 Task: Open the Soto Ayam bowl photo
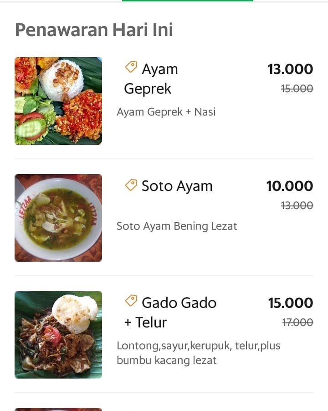[x=58, y=218]
